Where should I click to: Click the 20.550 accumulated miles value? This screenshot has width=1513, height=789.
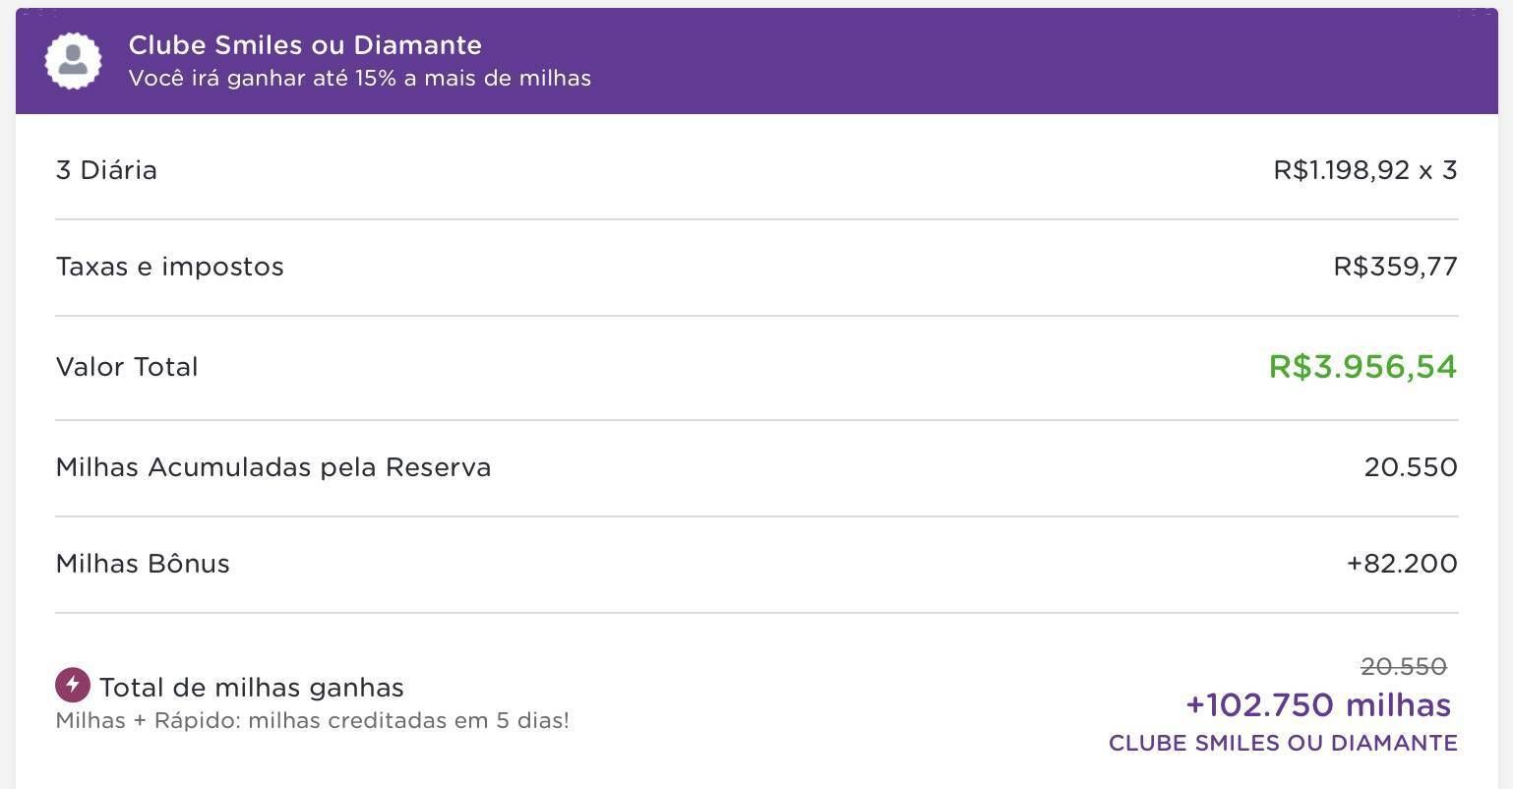pos(1411,467)
